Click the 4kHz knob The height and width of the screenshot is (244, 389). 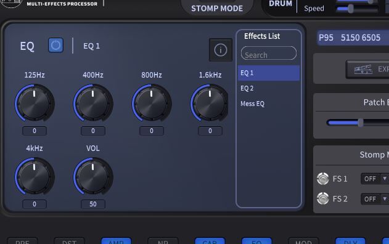coord(35,176)
